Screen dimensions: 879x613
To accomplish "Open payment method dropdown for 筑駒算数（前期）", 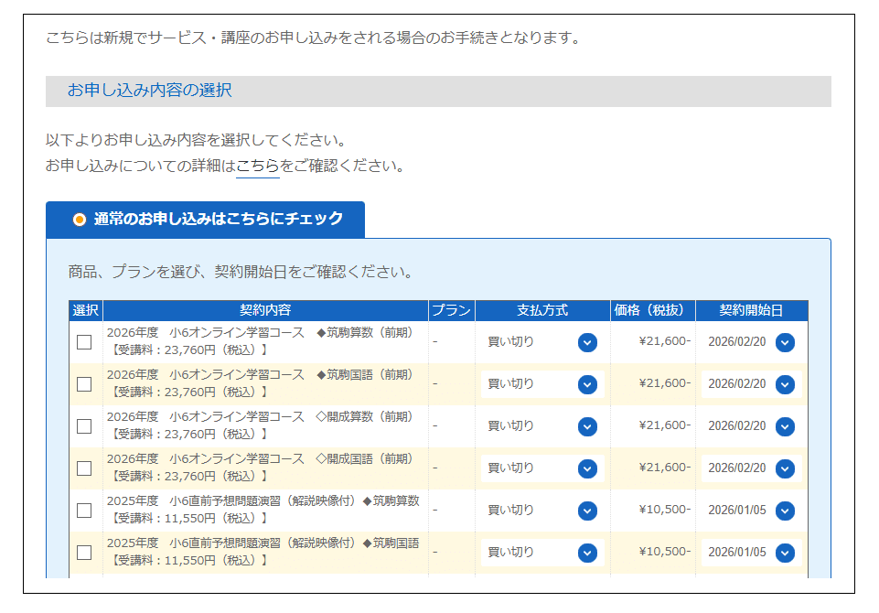I will [x=587, y=342].
